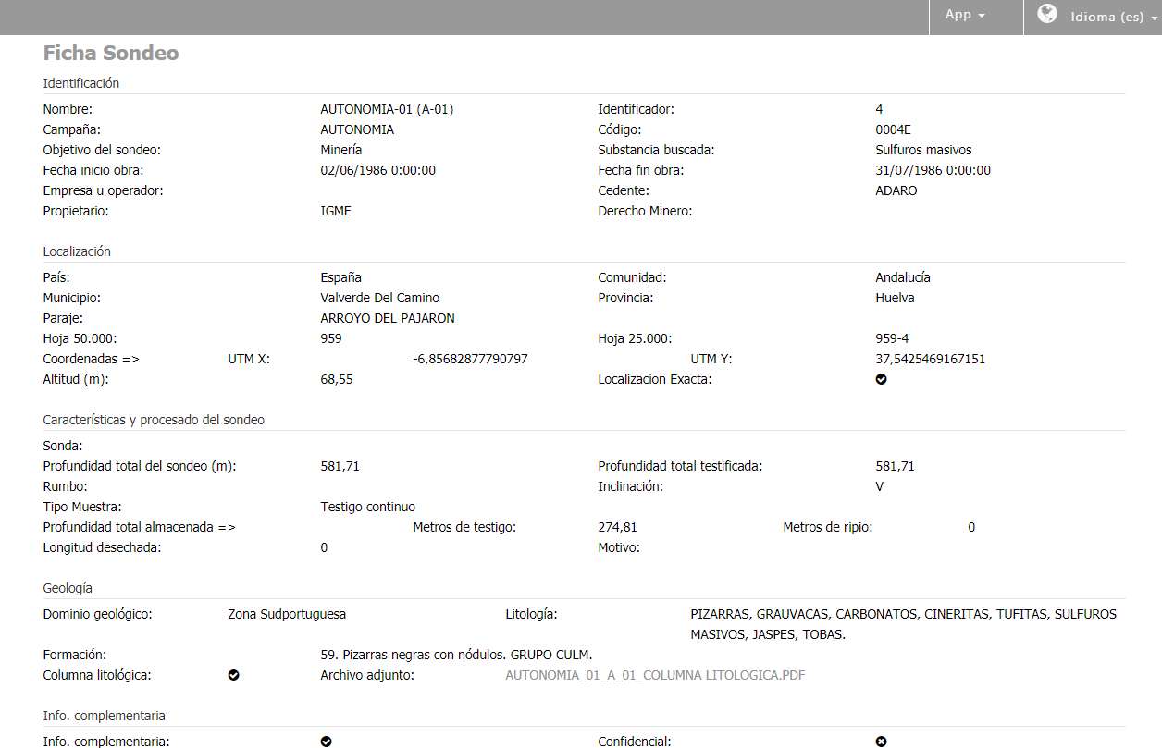Toggle the Columna litológica checkmark
Image resolution: width=1162 pixels, height=748 pixels.
point(233,675)
